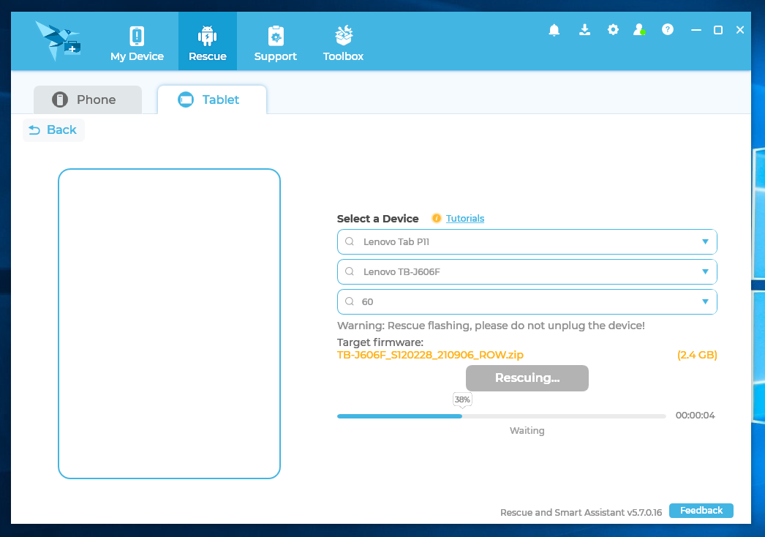
Task: Open notifications bell
Action: 554,30
